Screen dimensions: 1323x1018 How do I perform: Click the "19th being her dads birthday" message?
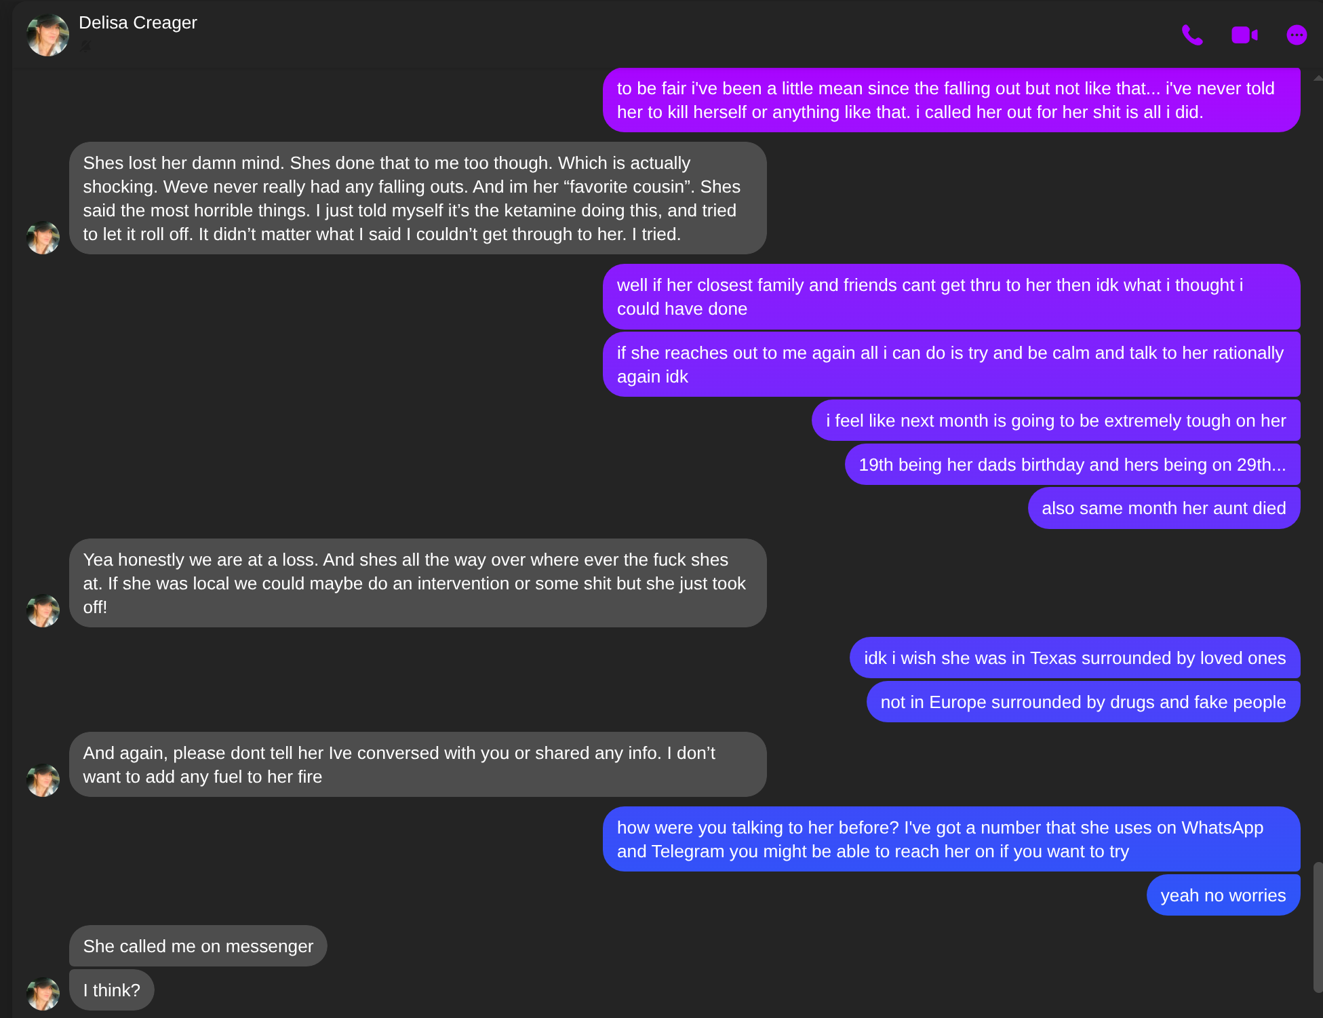1072,465
